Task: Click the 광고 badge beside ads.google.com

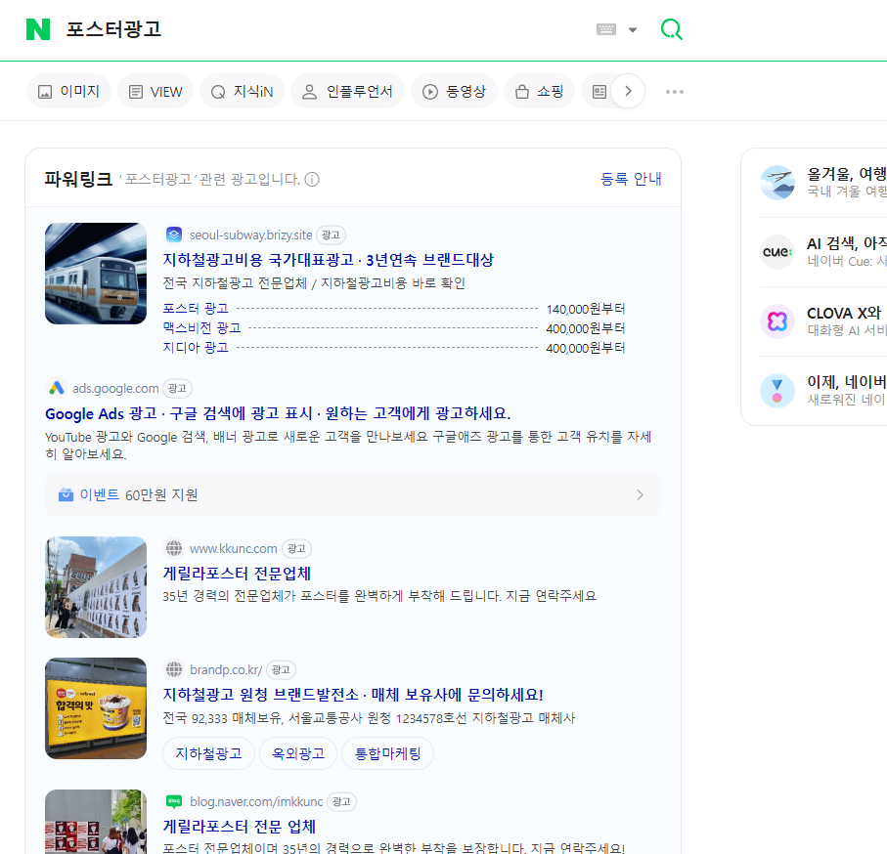Action: (177, 388)
